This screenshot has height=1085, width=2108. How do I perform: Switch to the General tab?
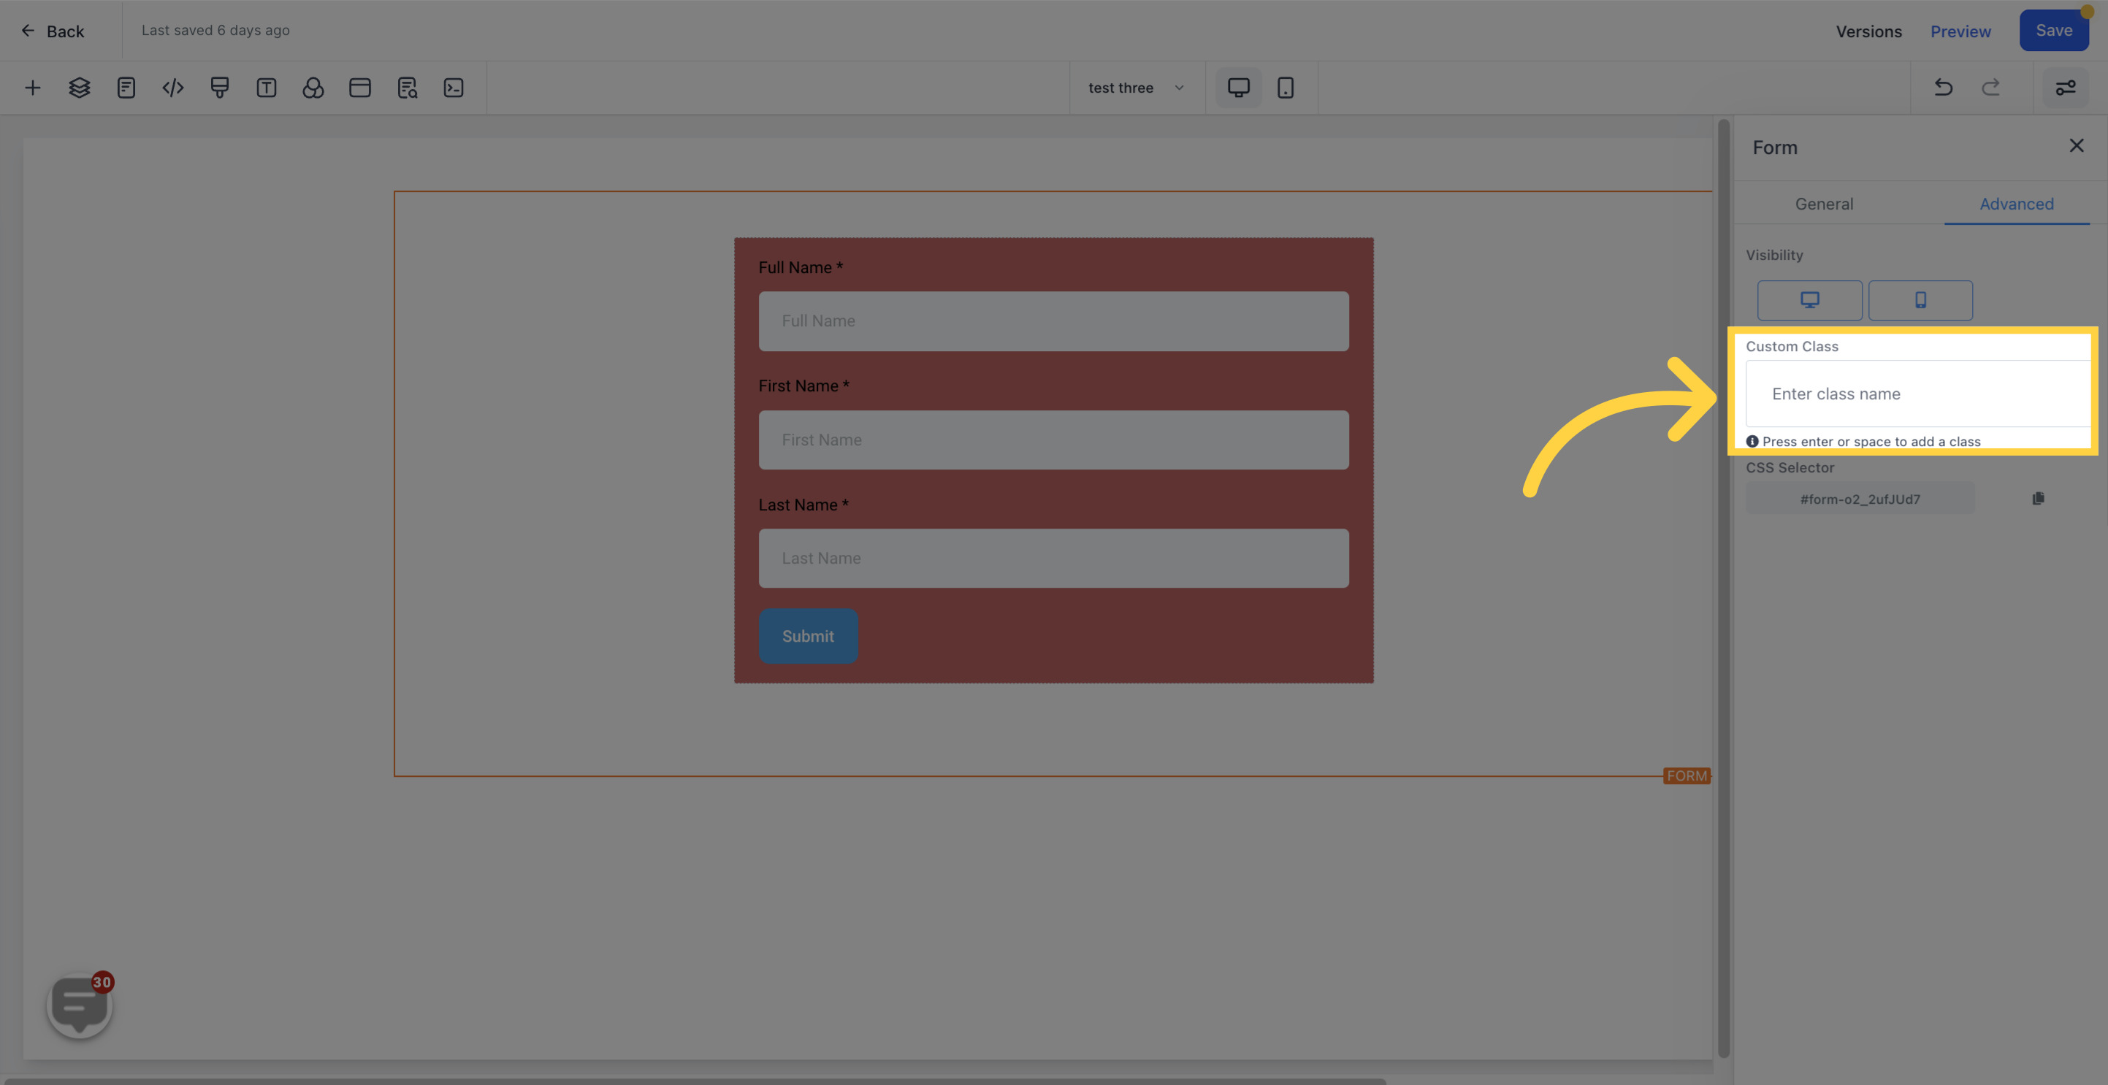pyautogui.click(x=1824, y=204)
